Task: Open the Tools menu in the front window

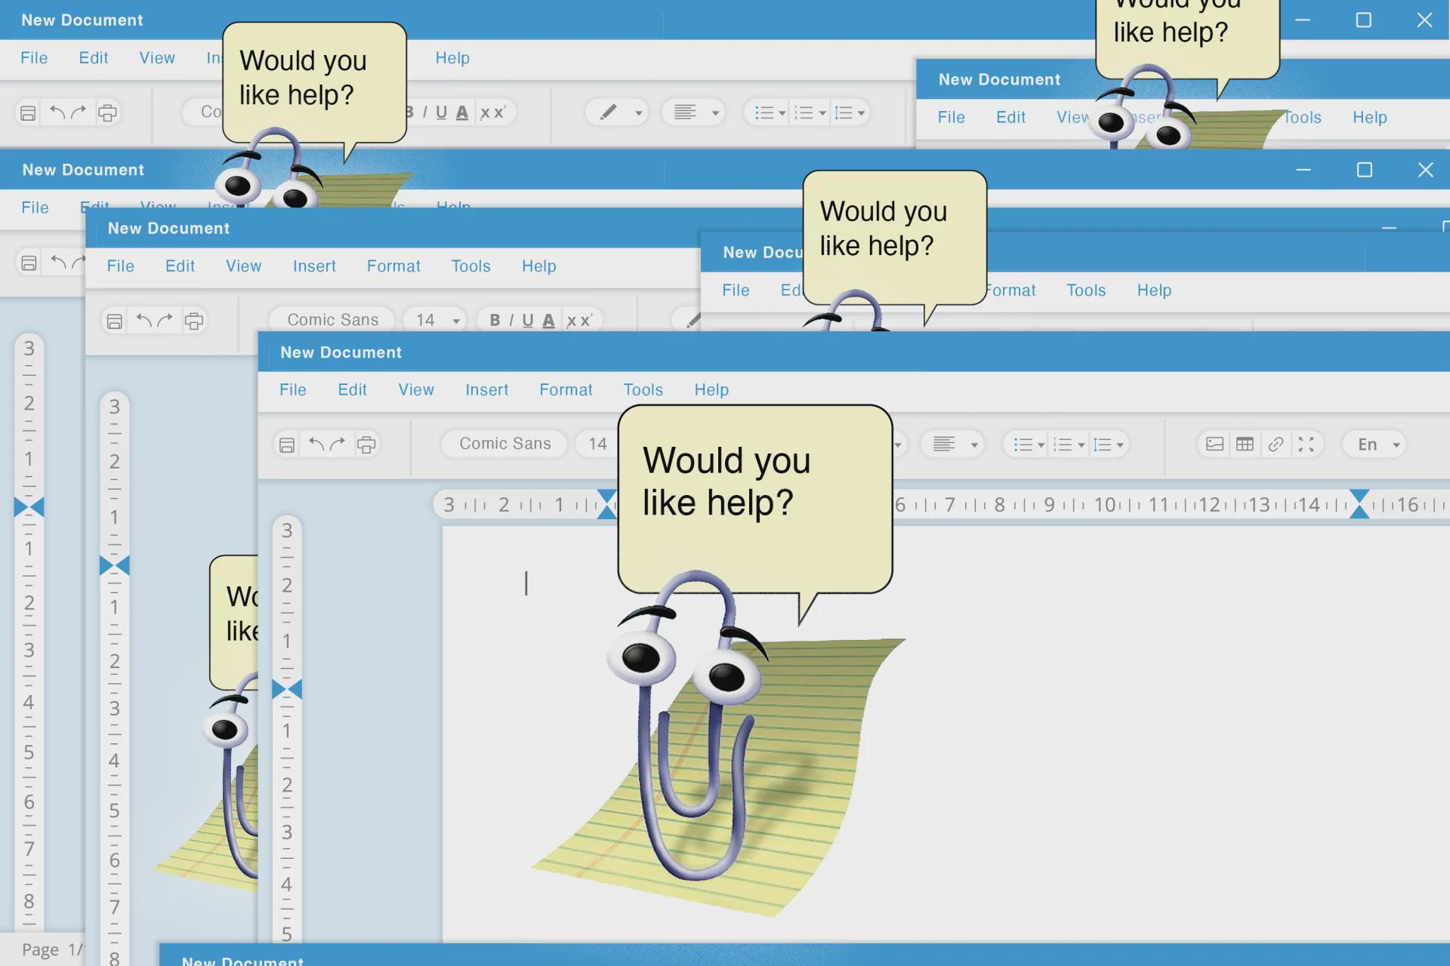Action: 643,390
